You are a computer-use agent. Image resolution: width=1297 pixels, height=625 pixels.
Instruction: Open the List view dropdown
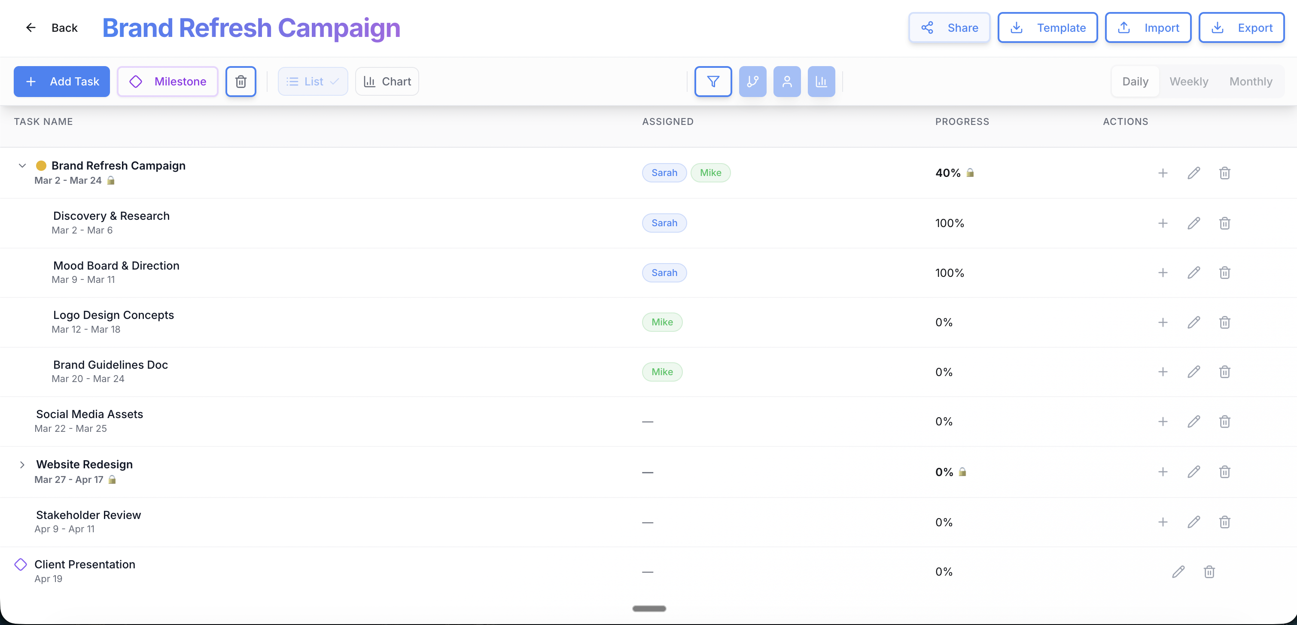(x=313, y=82)
